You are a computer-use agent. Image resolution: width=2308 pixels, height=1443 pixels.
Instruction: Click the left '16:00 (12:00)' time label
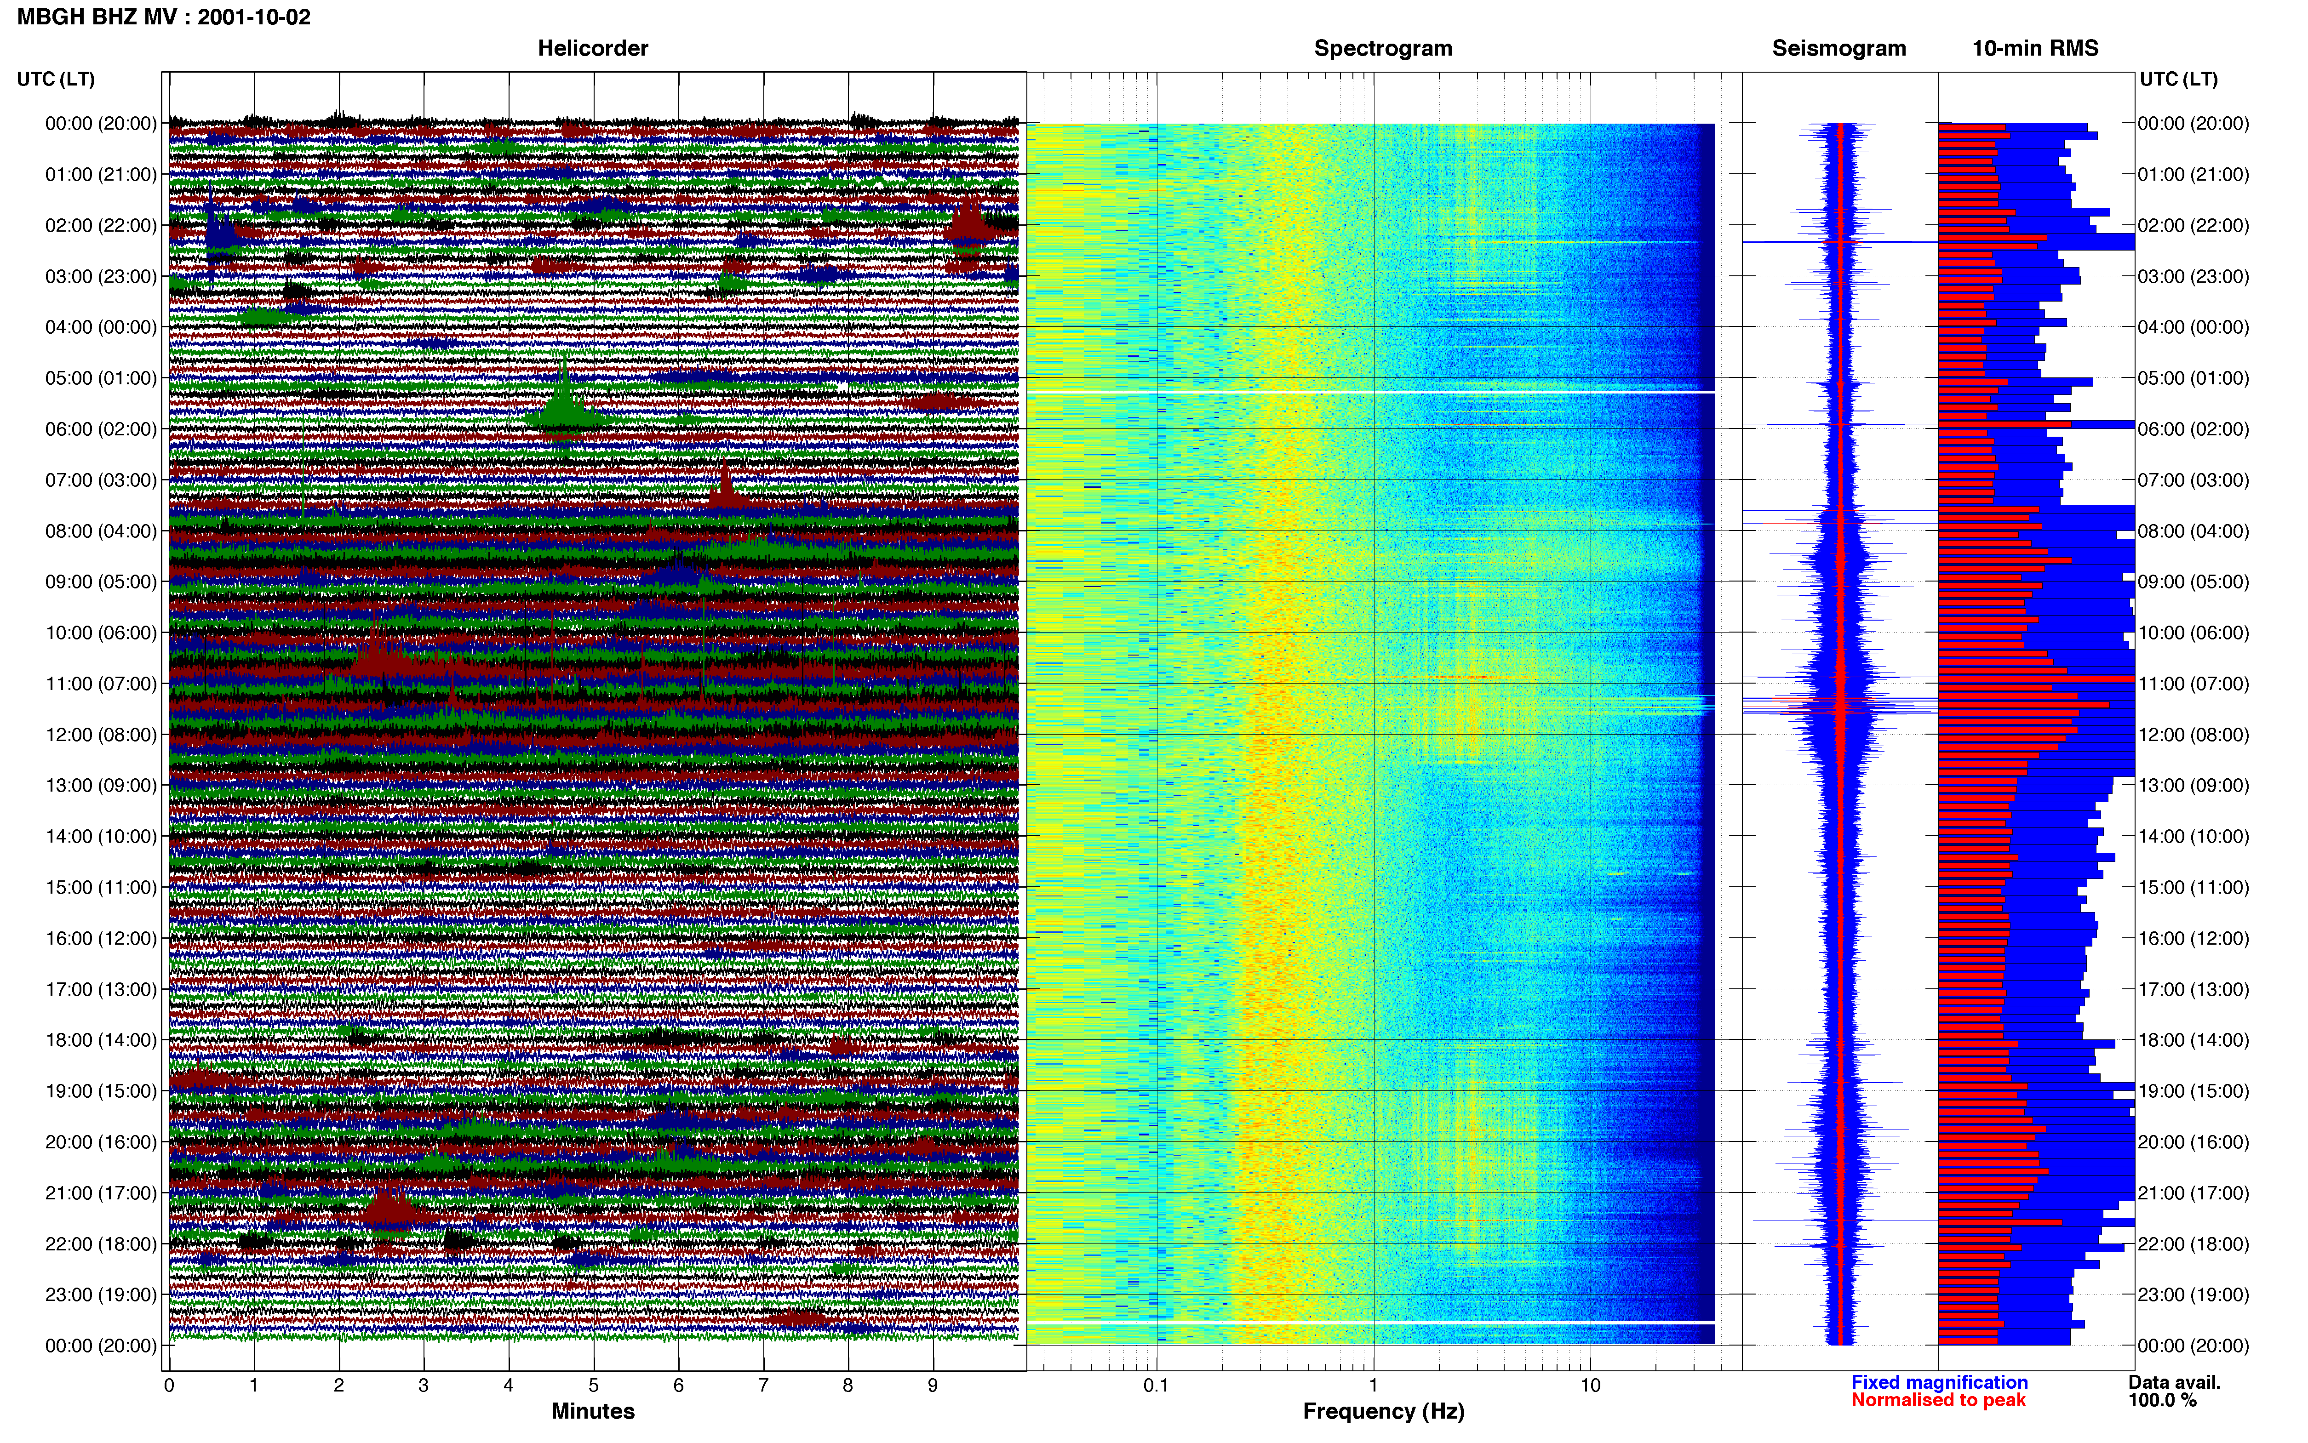100,938
